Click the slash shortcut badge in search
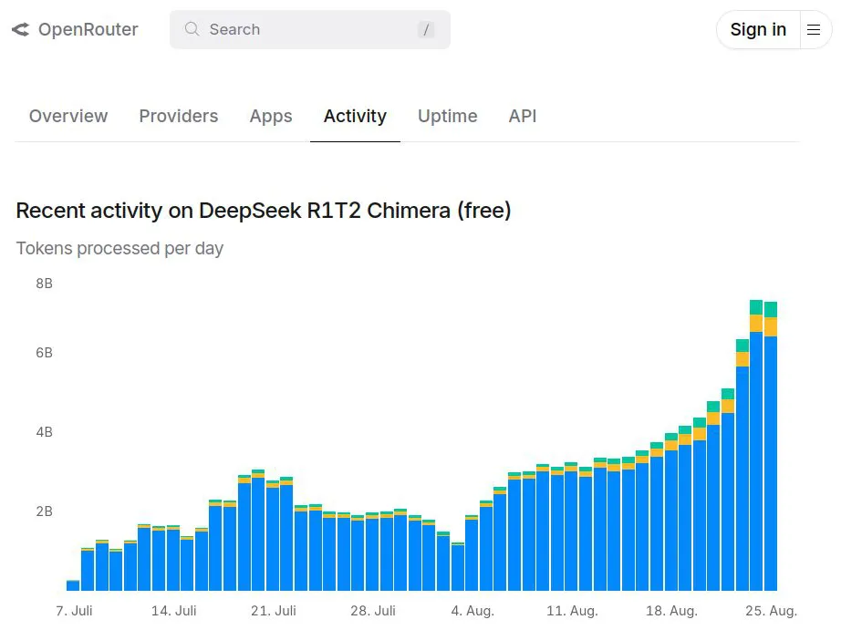The height and width of the screenshot is (630, 841). pos(426,30)
